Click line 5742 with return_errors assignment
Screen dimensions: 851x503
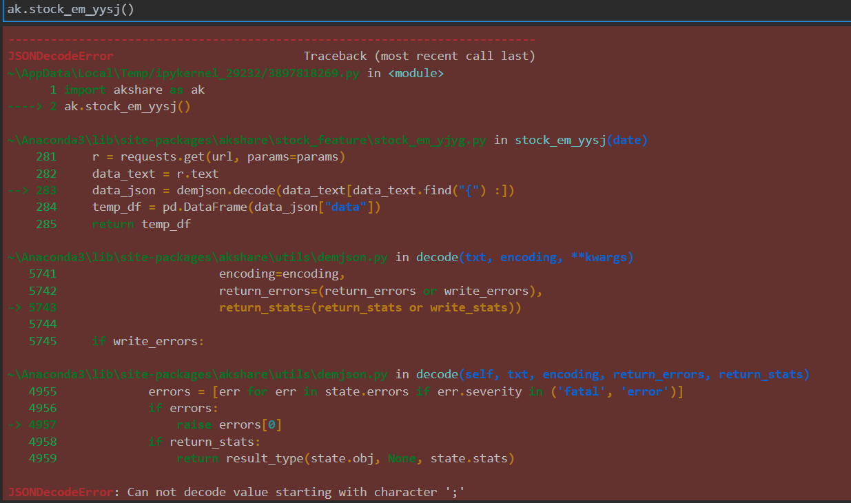click(286, 291)
